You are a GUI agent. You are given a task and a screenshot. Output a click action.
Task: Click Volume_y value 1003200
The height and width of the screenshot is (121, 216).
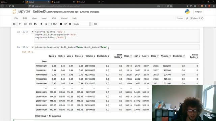pyautogui.click(x=167, y=66)
